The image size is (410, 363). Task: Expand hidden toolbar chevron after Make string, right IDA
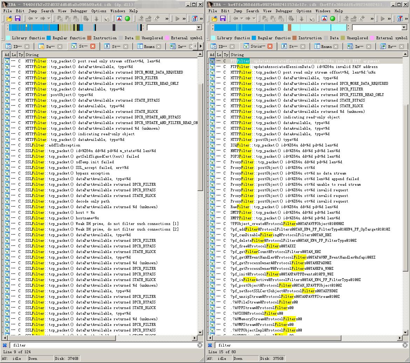tap(372, 19)
